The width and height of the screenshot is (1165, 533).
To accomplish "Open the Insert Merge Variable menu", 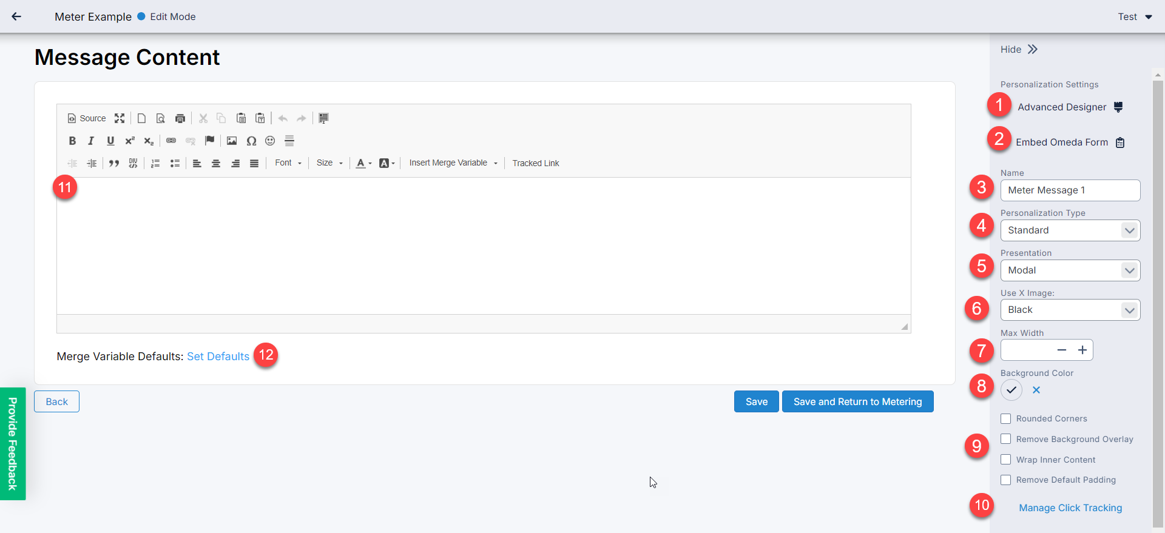I will 453,163.
